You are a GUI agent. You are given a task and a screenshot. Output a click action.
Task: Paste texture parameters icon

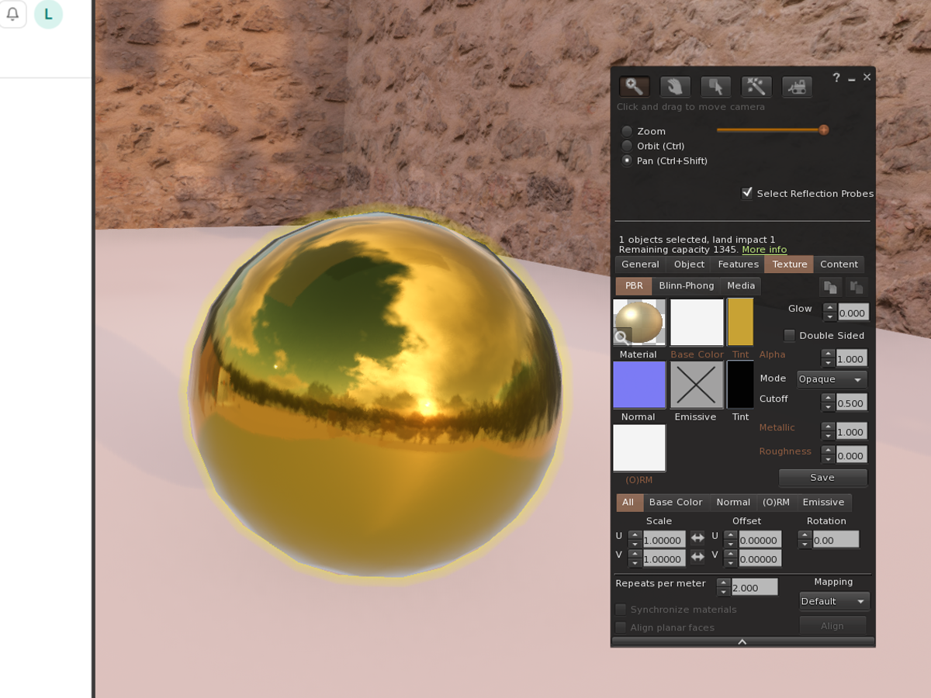tap(857, 287)
